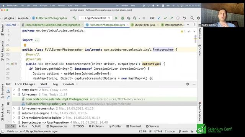Expand the full-screen-screenshot shelf entry
Viewport: 245px width, 137px height.
click(x=14, y=108)
